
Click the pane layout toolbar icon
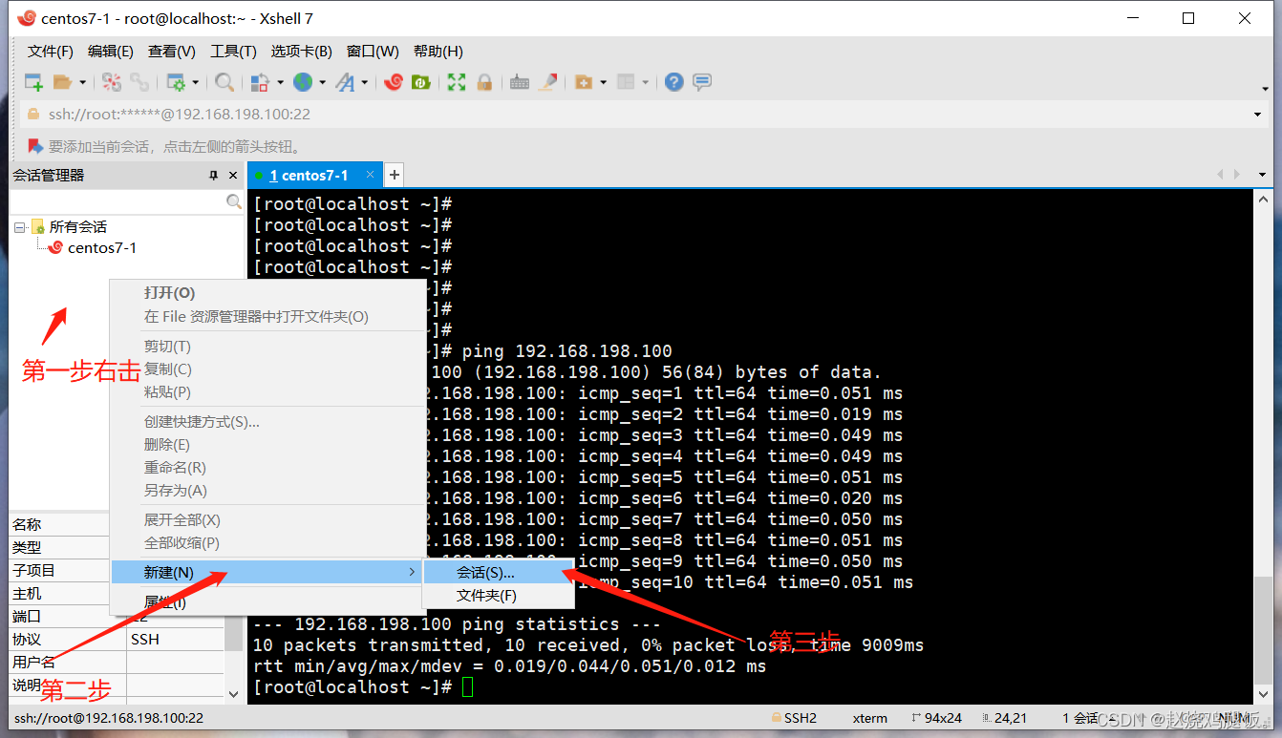coord(626,82)
